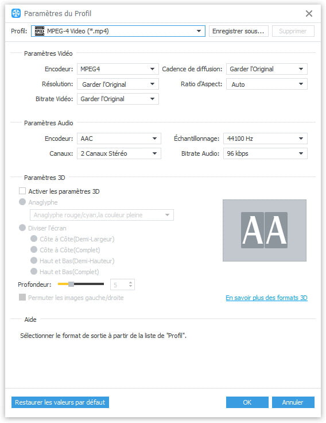Image resolution: width=326 pixels, height=423 pixels.
Task: Click Enregistrer sous… button
Action: click(x=238, y=31)
